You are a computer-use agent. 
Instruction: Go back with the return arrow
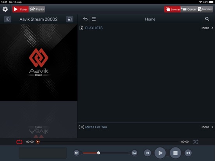click(85, 19)
